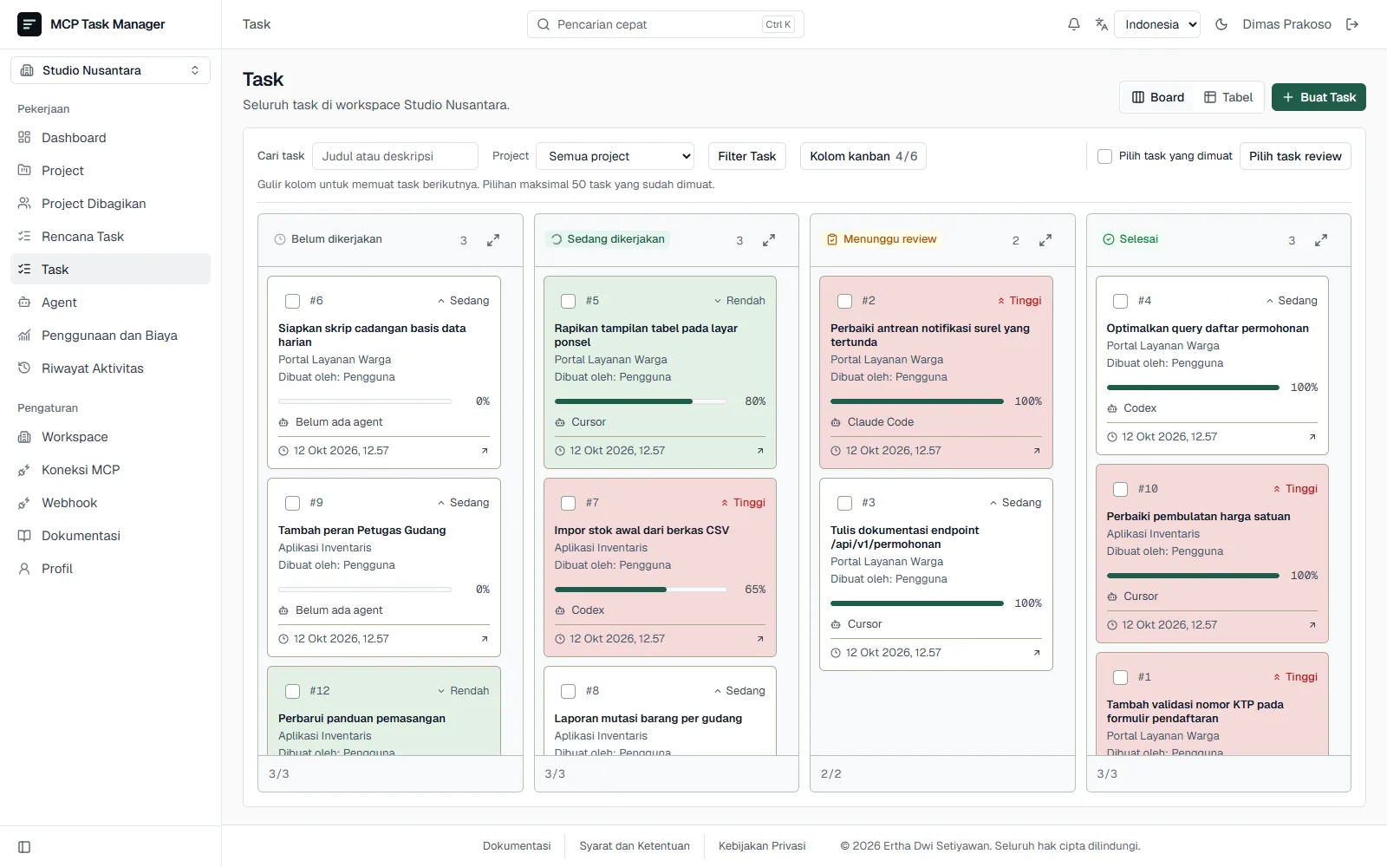This screenshot has width=1387, height=867.
Task: Click Pilih task review button
Action: 1295,156
